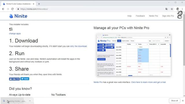Viewport: 185px width, 104px height.
Task: Close the Ninite K-Lite Codecs tab
Action: [34, 4]
